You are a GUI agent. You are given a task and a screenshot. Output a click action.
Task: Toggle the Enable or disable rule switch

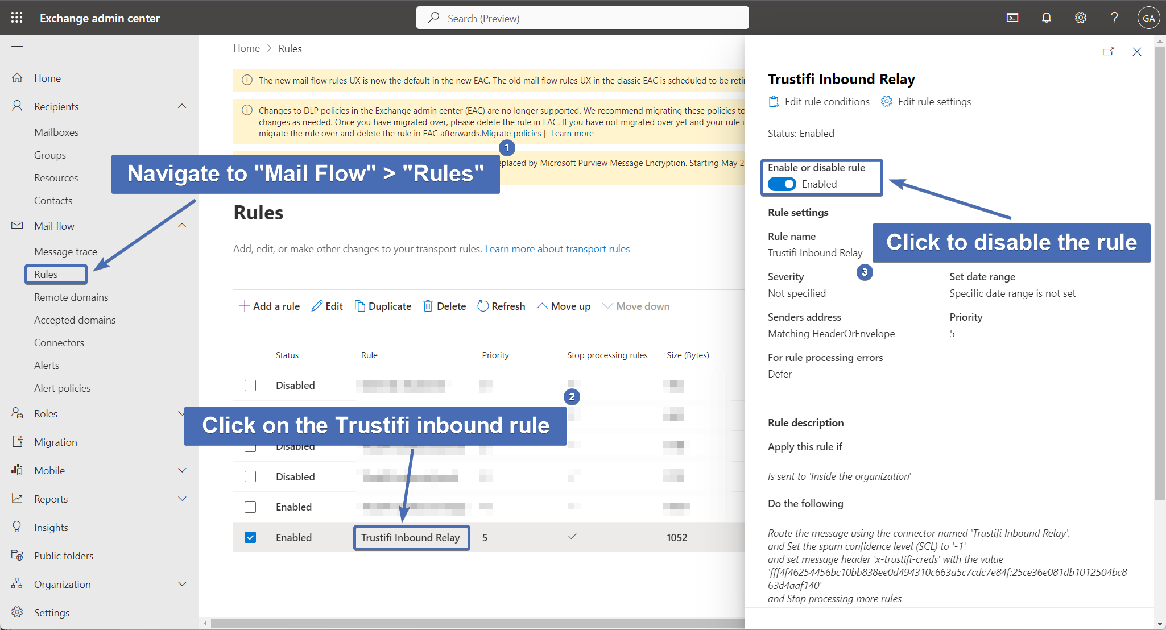click(x=782, y=184)
